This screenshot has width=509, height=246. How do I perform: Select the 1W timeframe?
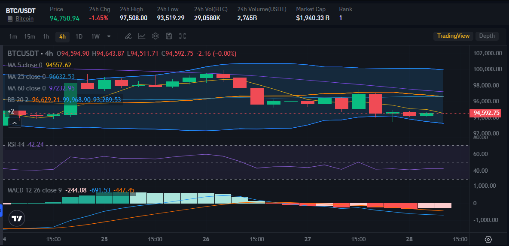(x=95, y=36)
